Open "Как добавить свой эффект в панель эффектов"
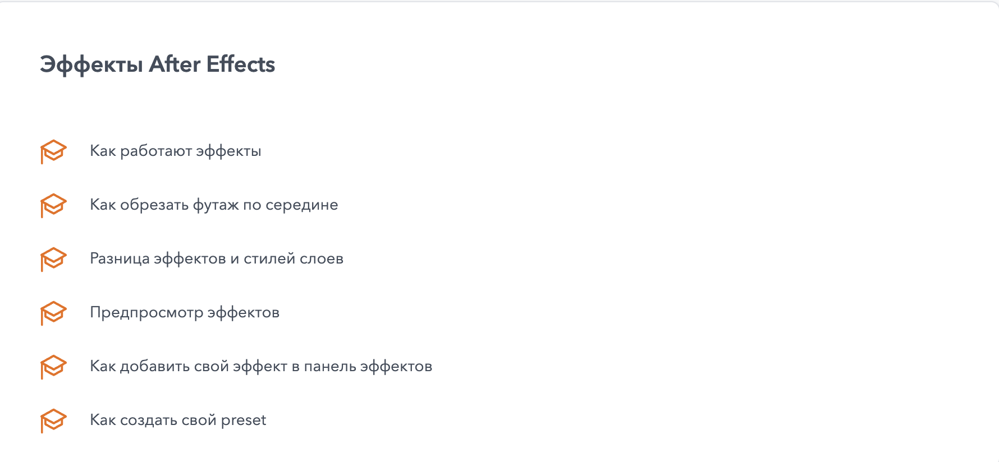The width and height of the screenshot is (999, 462). coord(261,366)
